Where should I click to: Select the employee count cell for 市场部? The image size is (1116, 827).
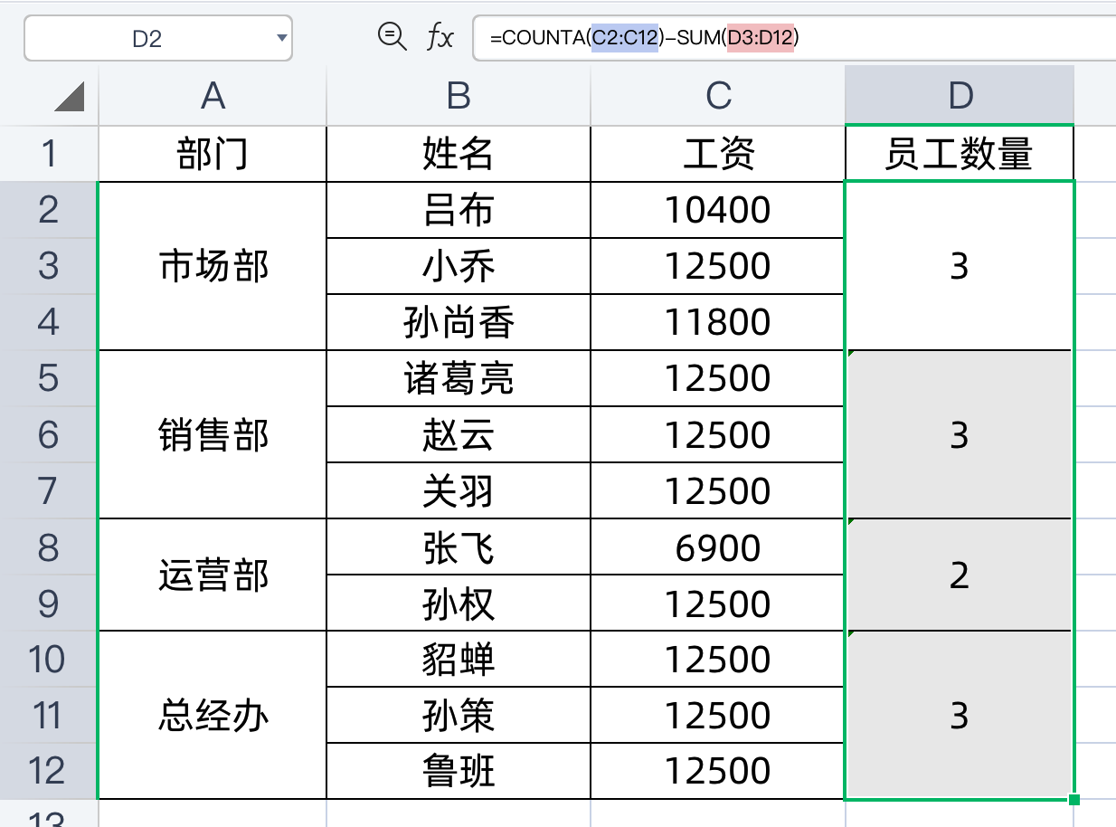[960, 266]
